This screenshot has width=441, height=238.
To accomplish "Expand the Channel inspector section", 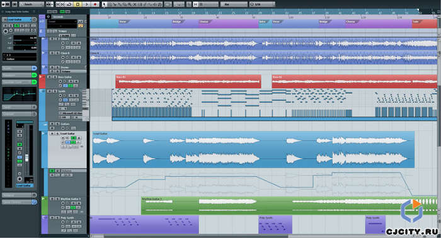I will tap(17, 114).
